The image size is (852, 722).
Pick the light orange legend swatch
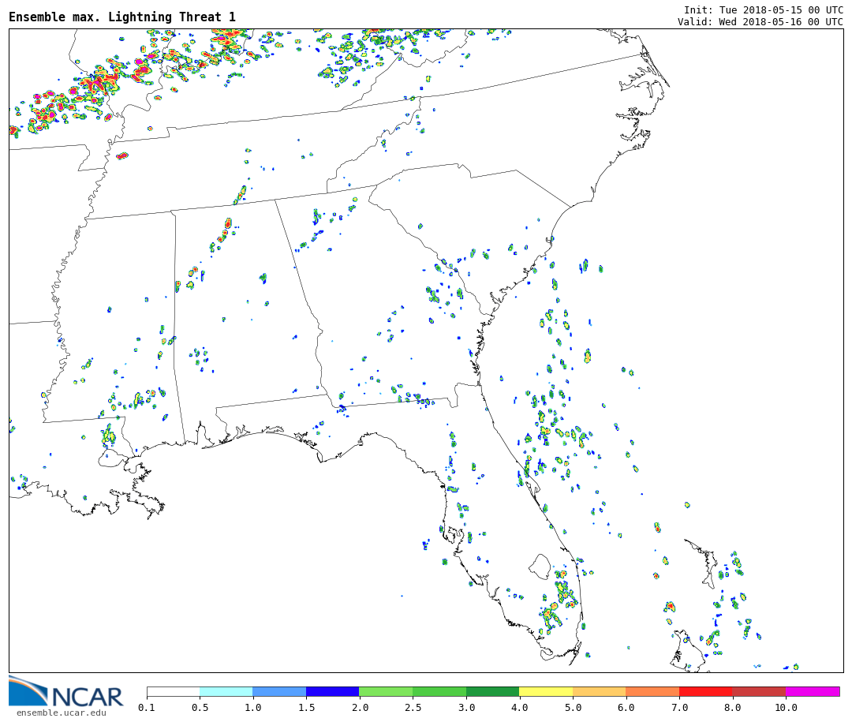coord(600,691)
